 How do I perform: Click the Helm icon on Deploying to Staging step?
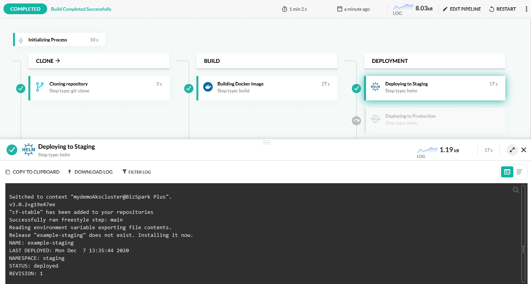tap(375, 87)
